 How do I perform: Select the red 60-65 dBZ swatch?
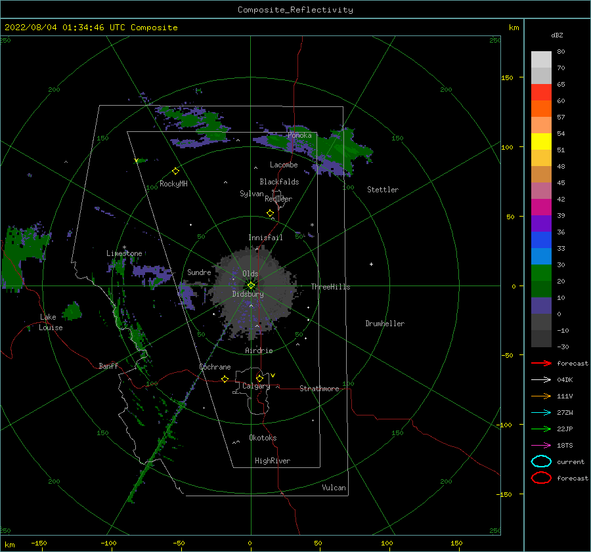click(x=541, y=93)
